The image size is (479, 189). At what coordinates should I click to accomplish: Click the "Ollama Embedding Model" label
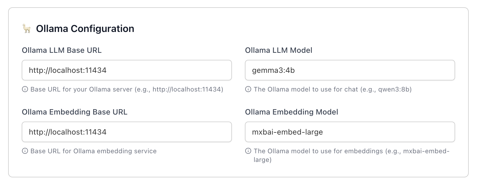click(292, 112)
